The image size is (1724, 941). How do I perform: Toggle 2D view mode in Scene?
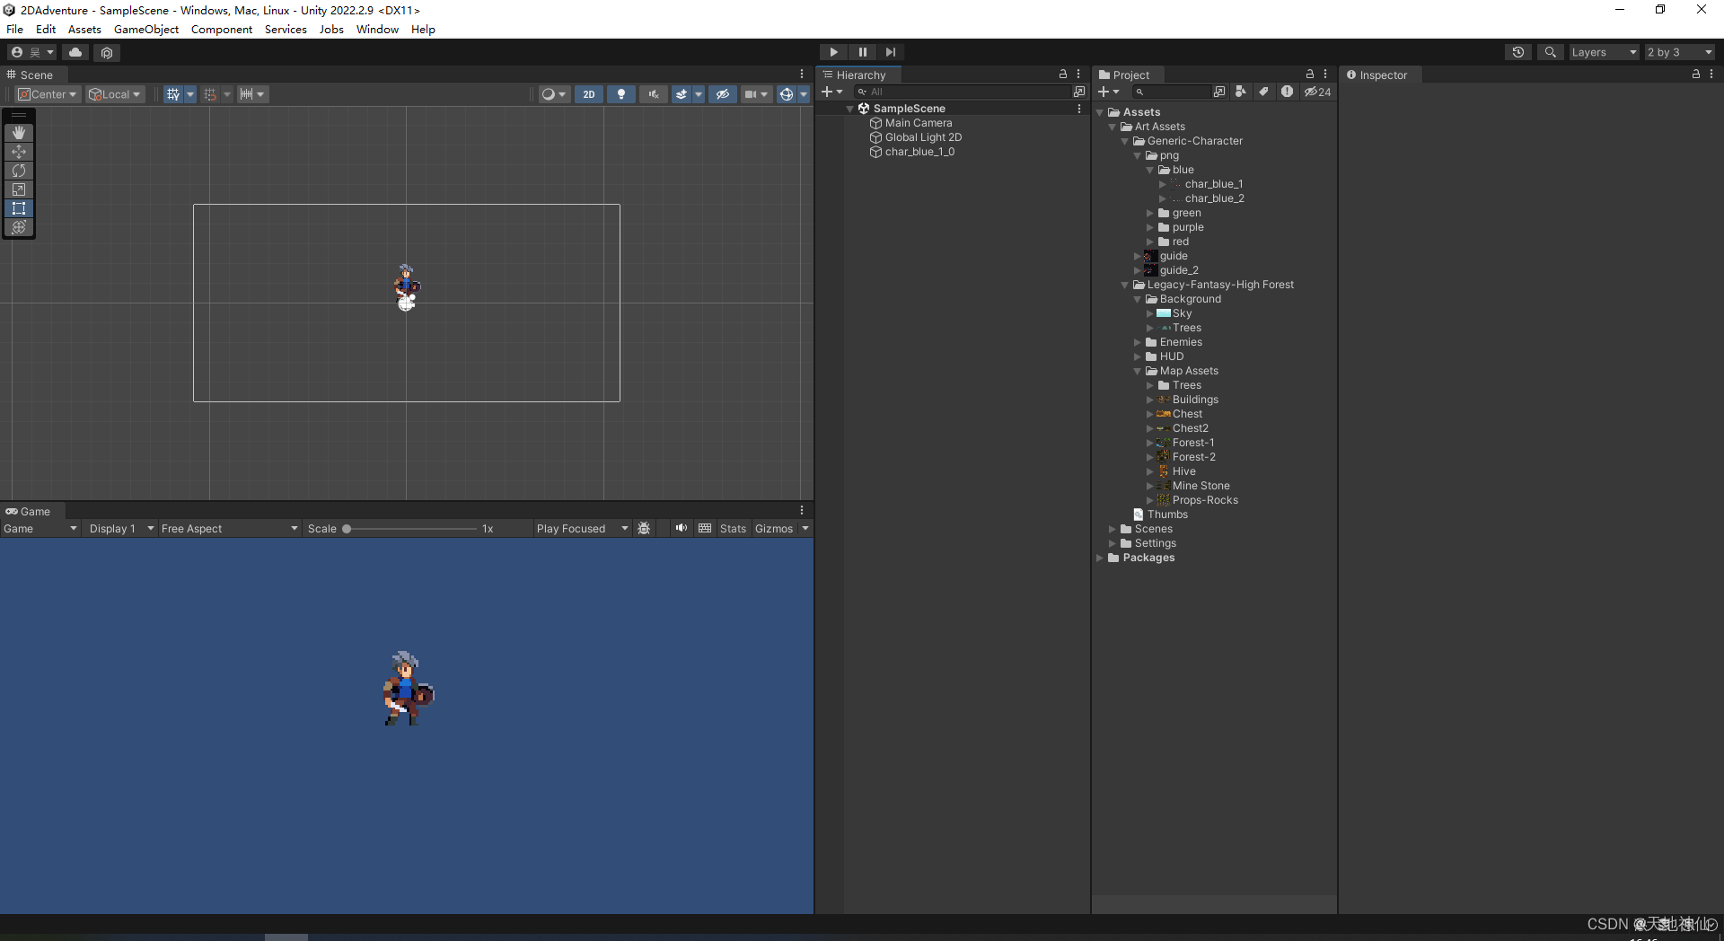[589, 94]
